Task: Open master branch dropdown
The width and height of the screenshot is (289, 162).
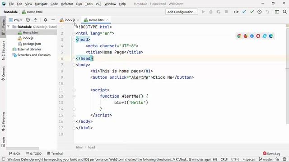Action: (266, 159)
